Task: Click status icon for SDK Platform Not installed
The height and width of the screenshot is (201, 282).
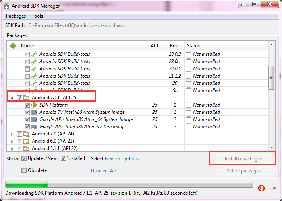Action: click(188, 105)
